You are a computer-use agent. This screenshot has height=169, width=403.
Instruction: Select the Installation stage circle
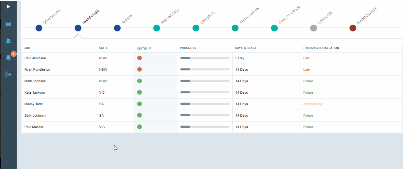pos(235,28)
